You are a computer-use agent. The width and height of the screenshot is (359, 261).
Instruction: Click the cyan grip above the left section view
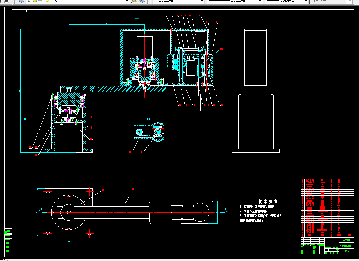107,23
